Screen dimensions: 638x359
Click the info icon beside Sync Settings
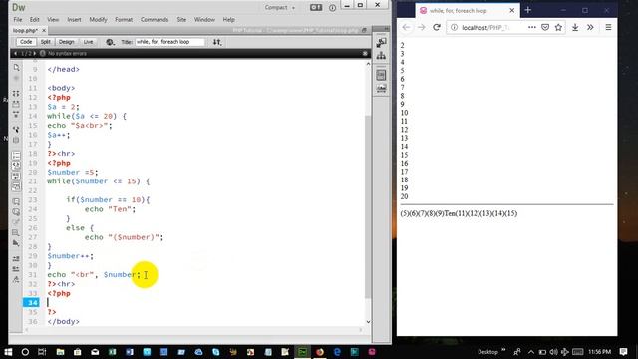pos(332,8)
